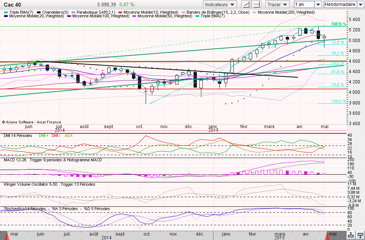
Task: Click the Cac 40 title
Action: 12,5
